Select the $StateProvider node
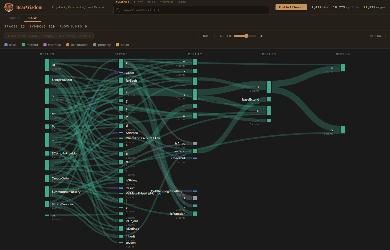 coord(47,204)
